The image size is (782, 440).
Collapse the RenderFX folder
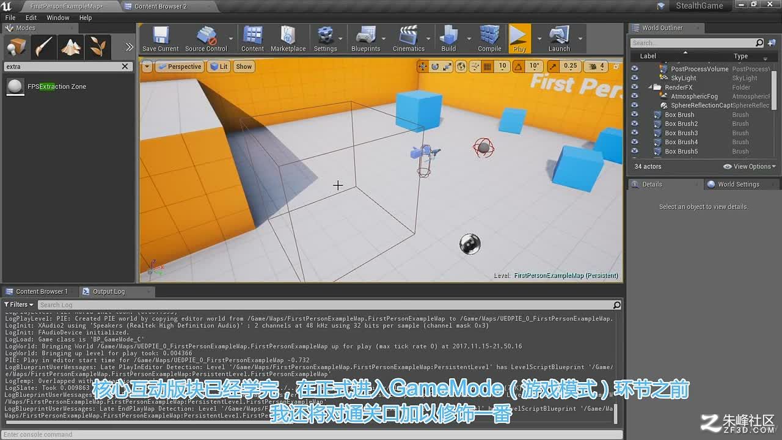point(650,87)
